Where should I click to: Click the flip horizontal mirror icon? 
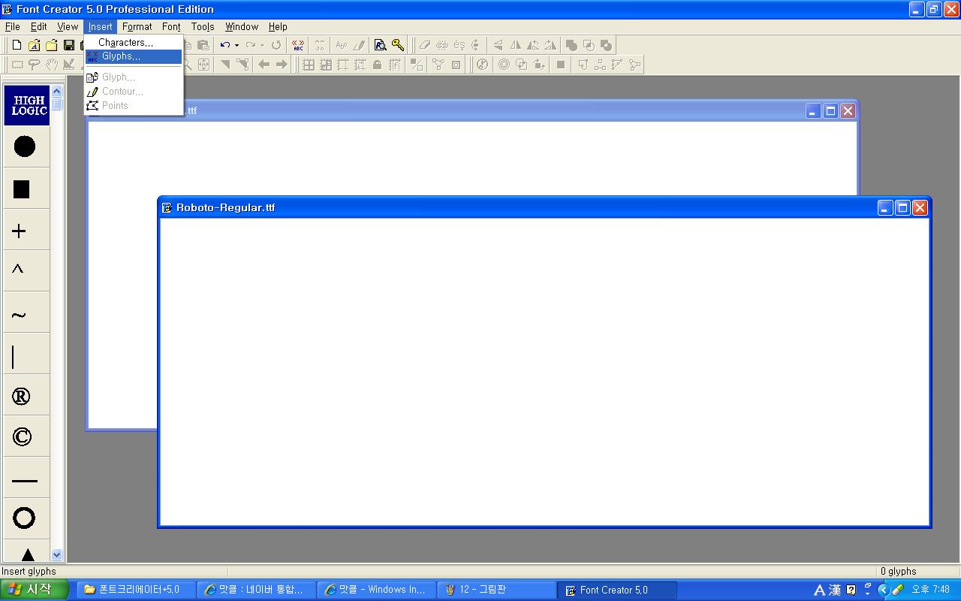[515, 45]
